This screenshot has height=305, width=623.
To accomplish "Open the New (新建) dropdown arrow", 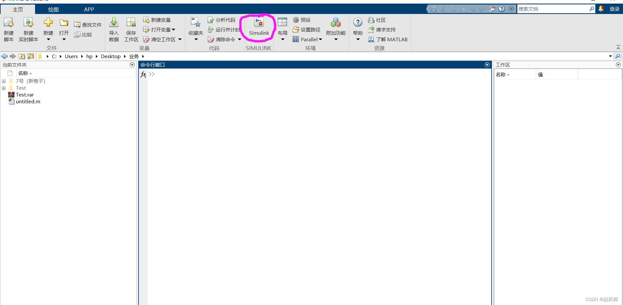I will [x=48, y=40].
